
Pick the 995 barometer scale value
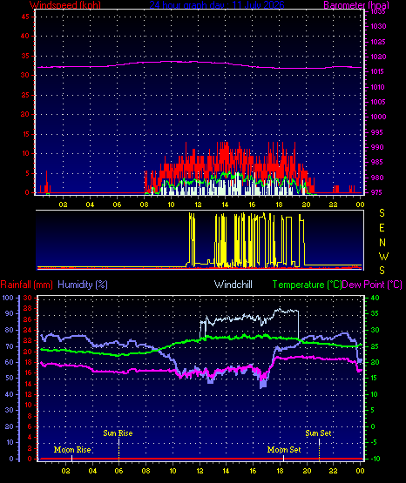point(377,132)
